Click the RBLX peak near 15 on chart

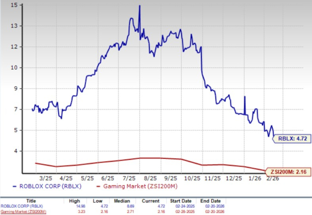(139, 6)
